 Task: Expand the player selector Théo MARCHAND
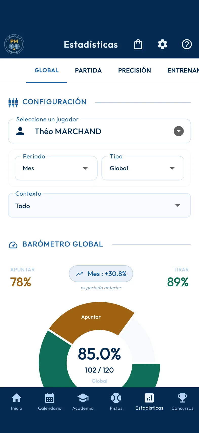pos(99,131)
